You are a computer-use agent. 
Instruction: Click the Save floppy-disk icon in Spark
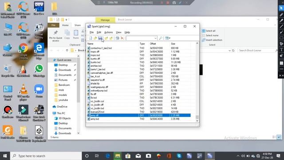[100, 38]
